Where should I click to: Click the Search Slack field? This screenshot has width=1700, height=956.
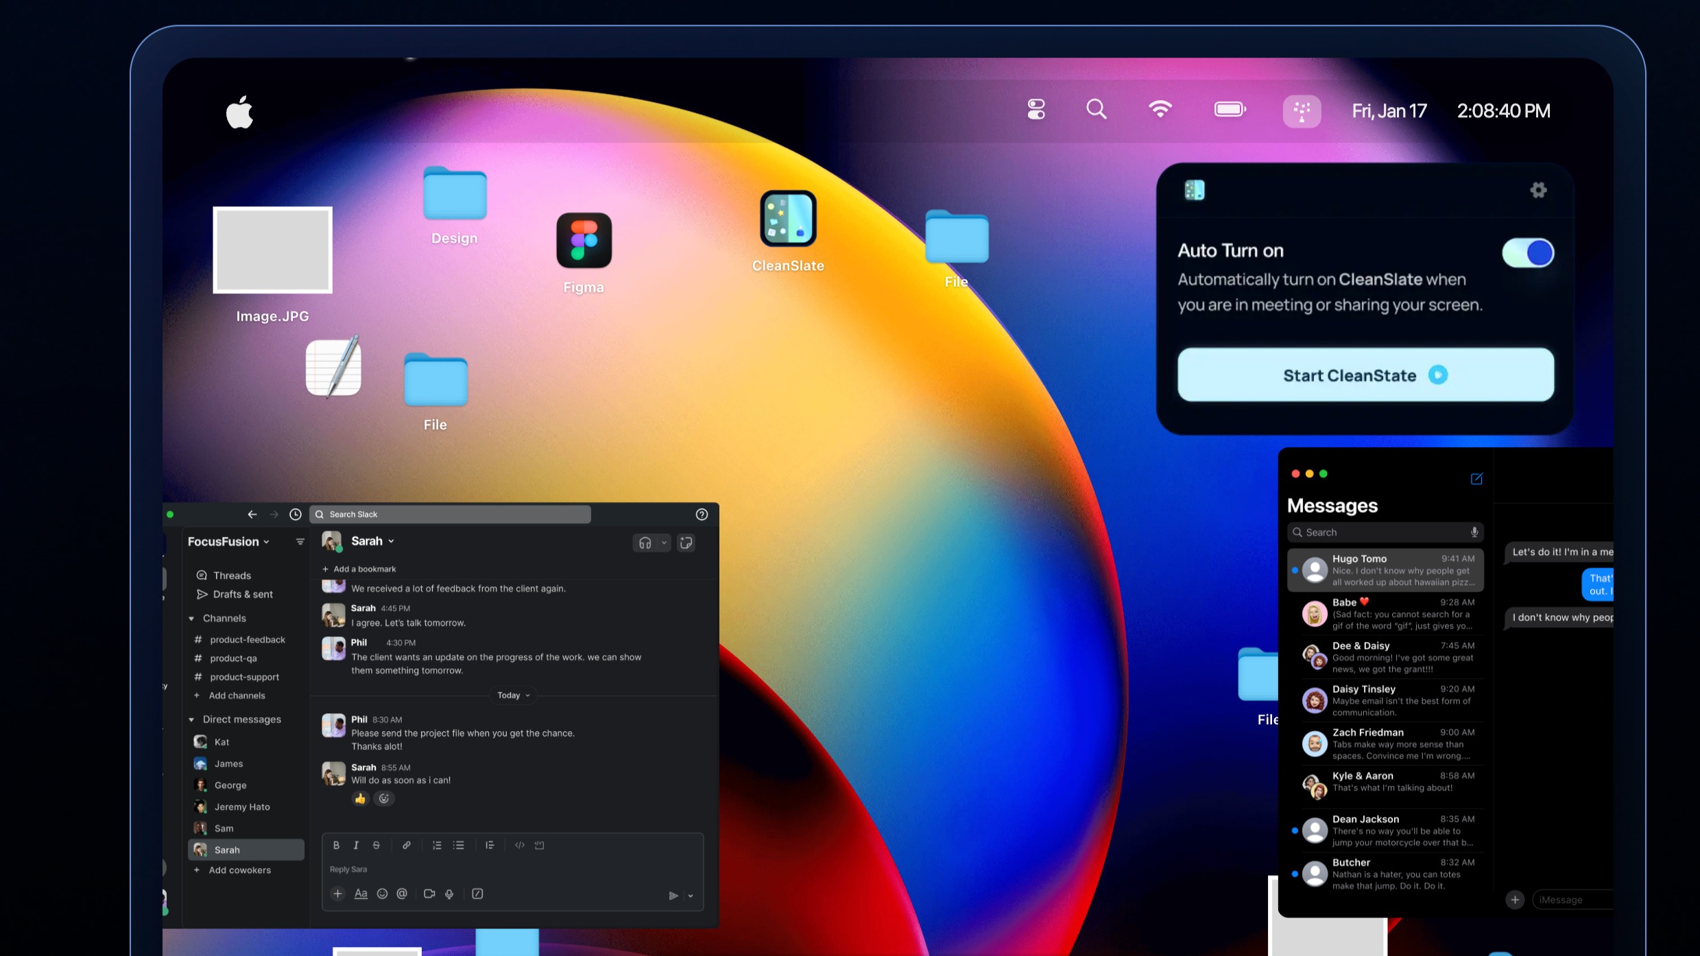click(451, 514)
